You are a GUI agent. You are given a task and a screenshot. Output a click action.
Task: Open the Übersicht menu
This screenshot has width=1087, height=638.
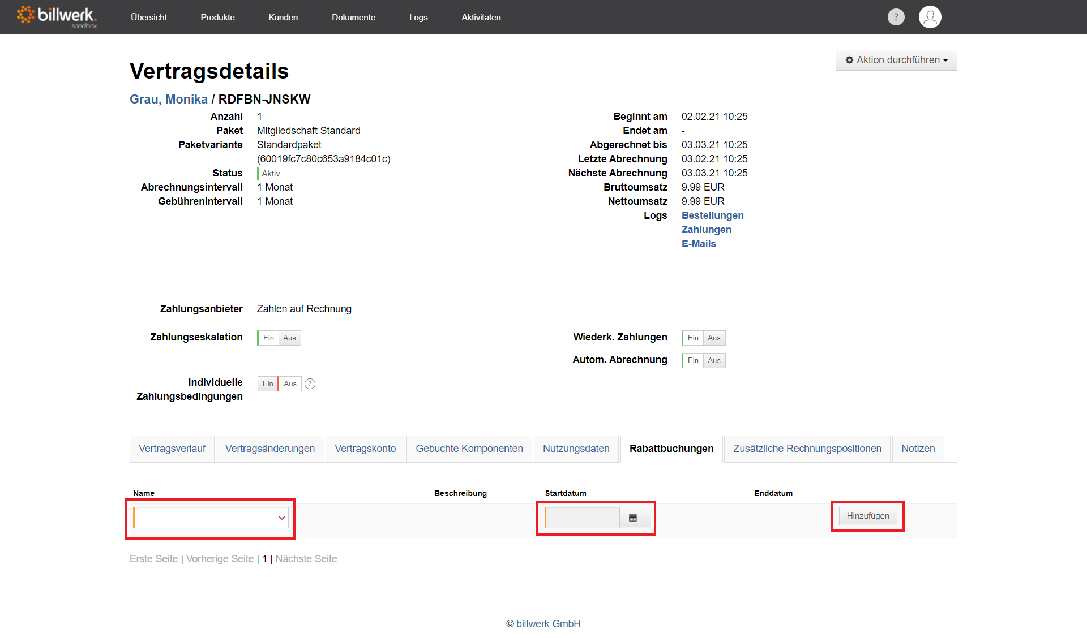click(x=148, y=17)
